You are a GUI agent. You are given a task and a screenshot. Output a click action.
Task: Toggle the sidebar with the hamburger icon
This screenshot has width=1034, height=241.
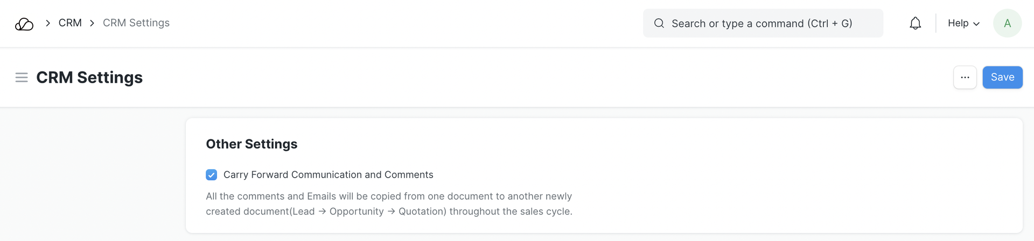click(22, 77)
